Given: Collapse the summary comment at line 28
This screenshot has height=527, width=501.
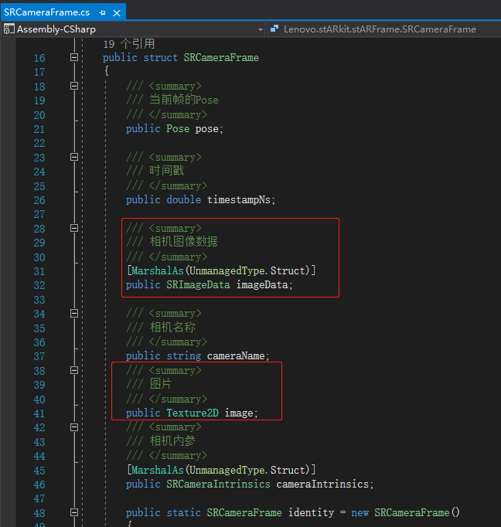Looking at the screenshot, I should coord(74,228).
